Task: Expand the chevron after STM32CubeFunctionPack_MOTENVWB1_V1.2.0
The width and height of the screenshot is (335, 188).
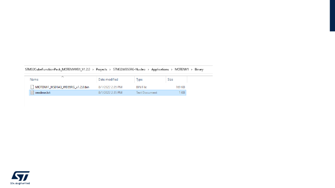Action: point(93,70)
